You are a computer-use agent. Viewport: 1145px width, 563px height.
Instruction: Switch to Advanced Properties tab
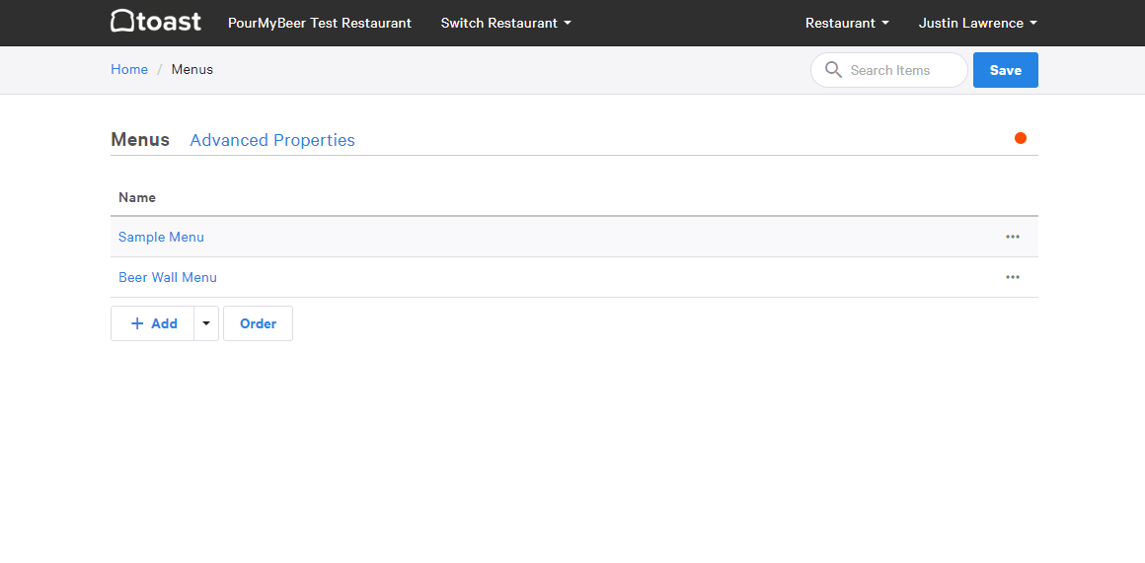coord(272,140)
